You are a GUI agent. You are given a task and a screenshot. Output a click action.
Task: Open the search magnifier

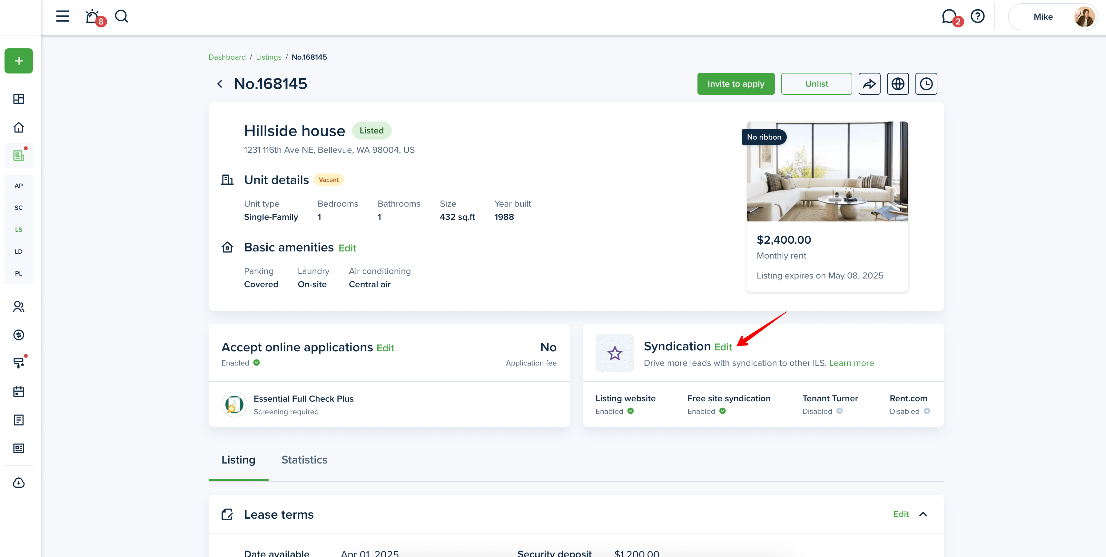[x=122, y=16]
